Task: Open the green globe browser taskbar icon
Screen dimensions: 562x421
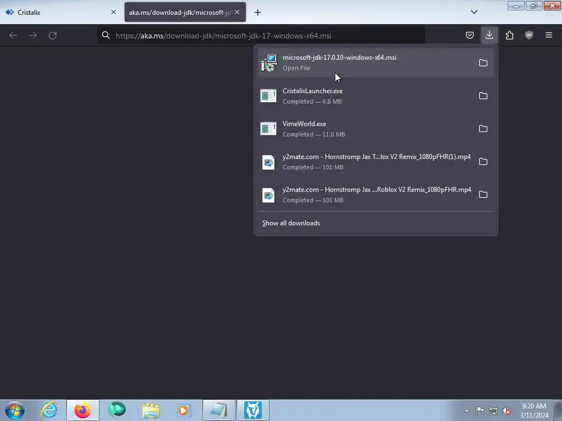Action: click(117, 410)
